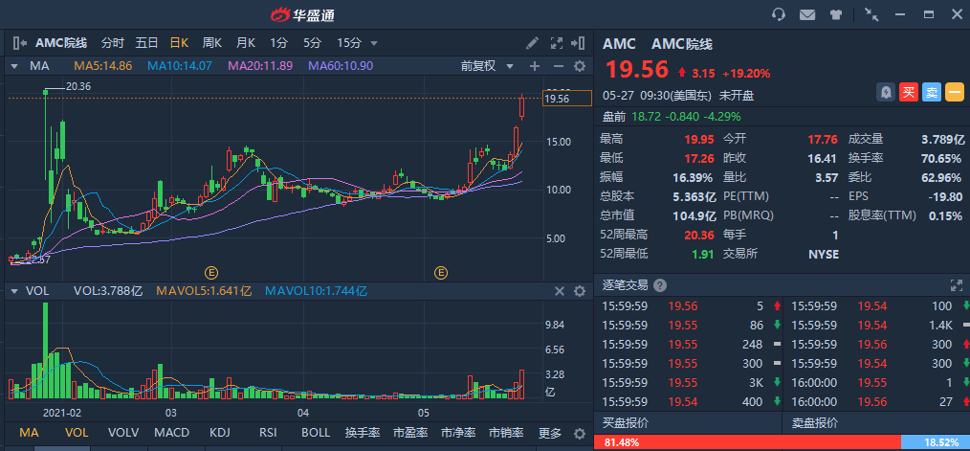
Task: Open the messages envelope icon
Action: [807, 15]
